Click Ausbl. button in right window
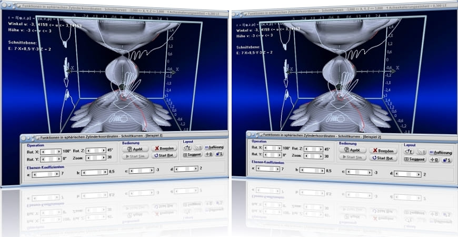The image size is (458, 237). click(x=353, y=151)
